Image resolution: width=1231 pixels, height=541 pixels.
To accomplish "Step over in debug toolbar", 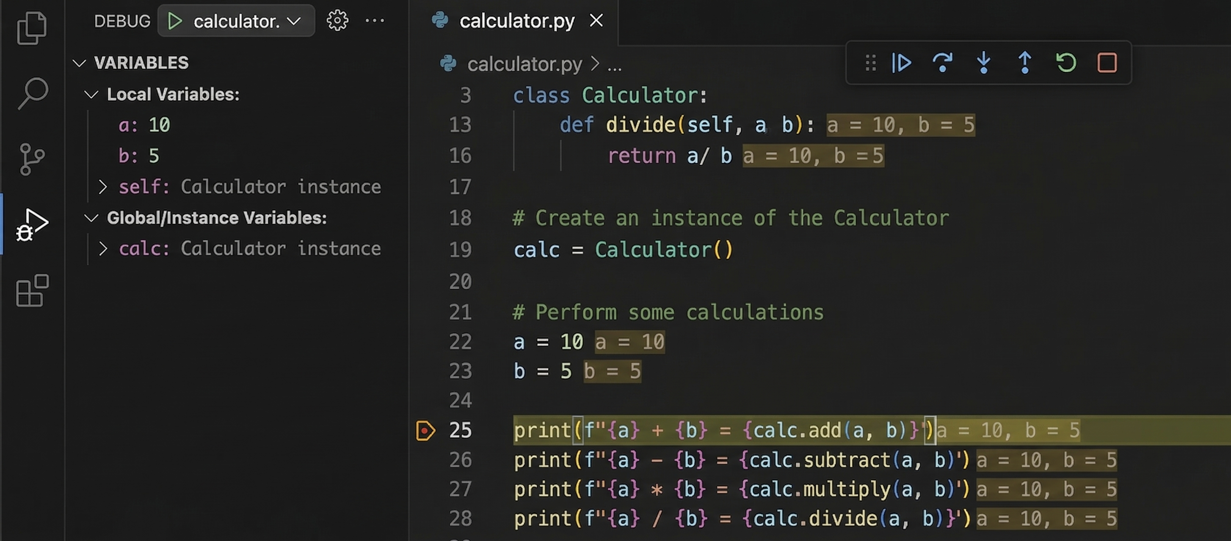I will (942, 63).
